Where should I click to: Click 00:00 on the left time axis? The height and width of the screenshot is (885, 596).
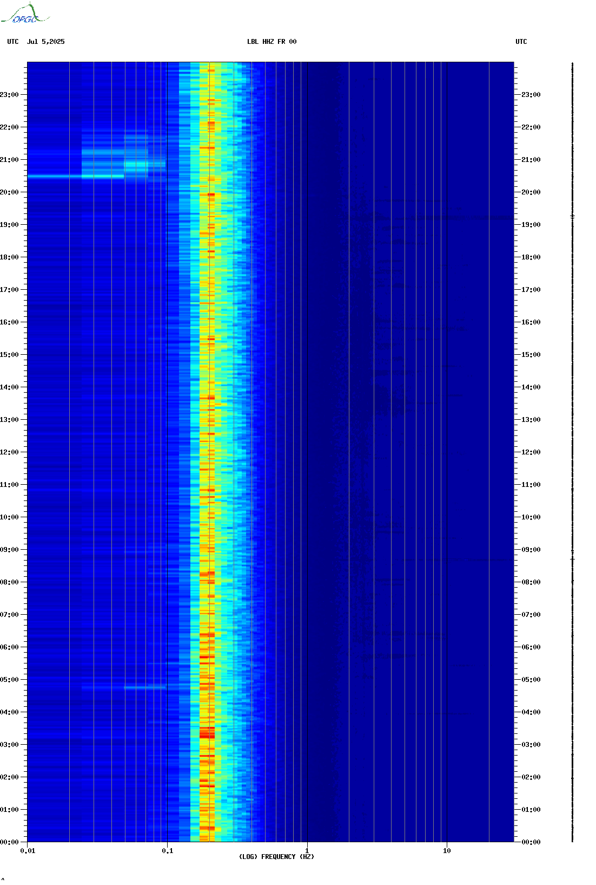9,842
